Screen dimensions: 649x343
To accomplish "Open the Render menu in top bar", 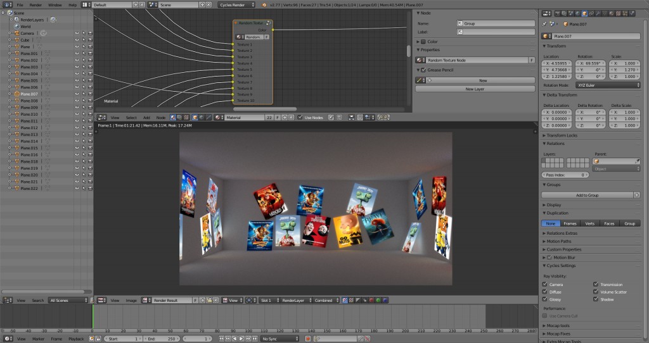I will (x=35, y=5).
